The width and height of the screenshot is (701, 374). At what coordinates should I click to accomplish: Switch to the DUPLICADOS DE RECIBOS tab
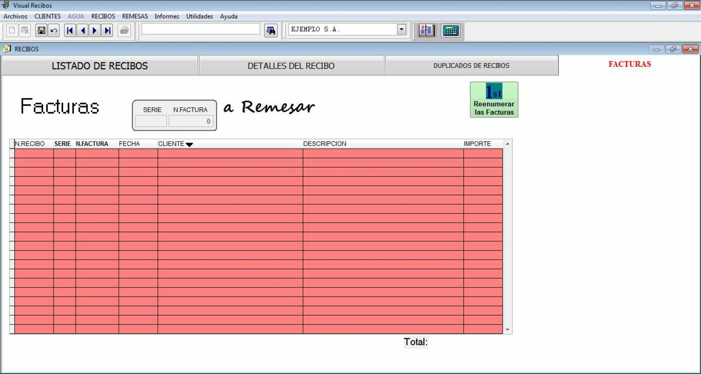(472, 66)
